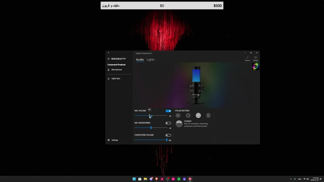Open Brave browser from the taskbar
The height and width of the screenshot is (182, 324).
click(x=157, y=179)
